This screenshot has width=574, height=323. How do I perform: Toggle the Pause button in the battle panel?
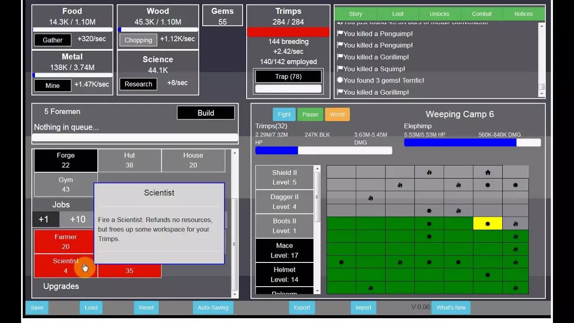pyautogui.click(x=310, y=114)
